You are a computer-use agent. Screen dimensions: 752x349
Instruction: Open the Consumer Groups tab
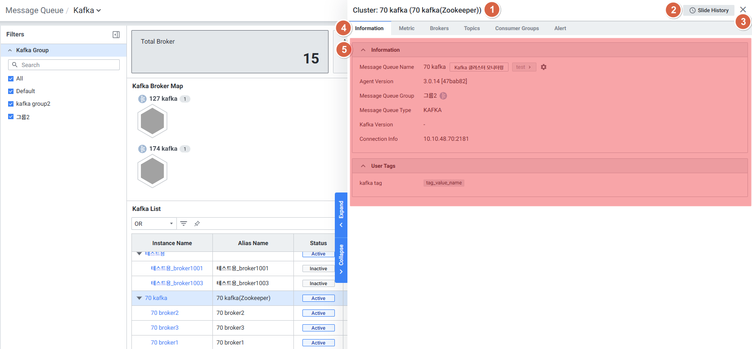tap(517, 28)
